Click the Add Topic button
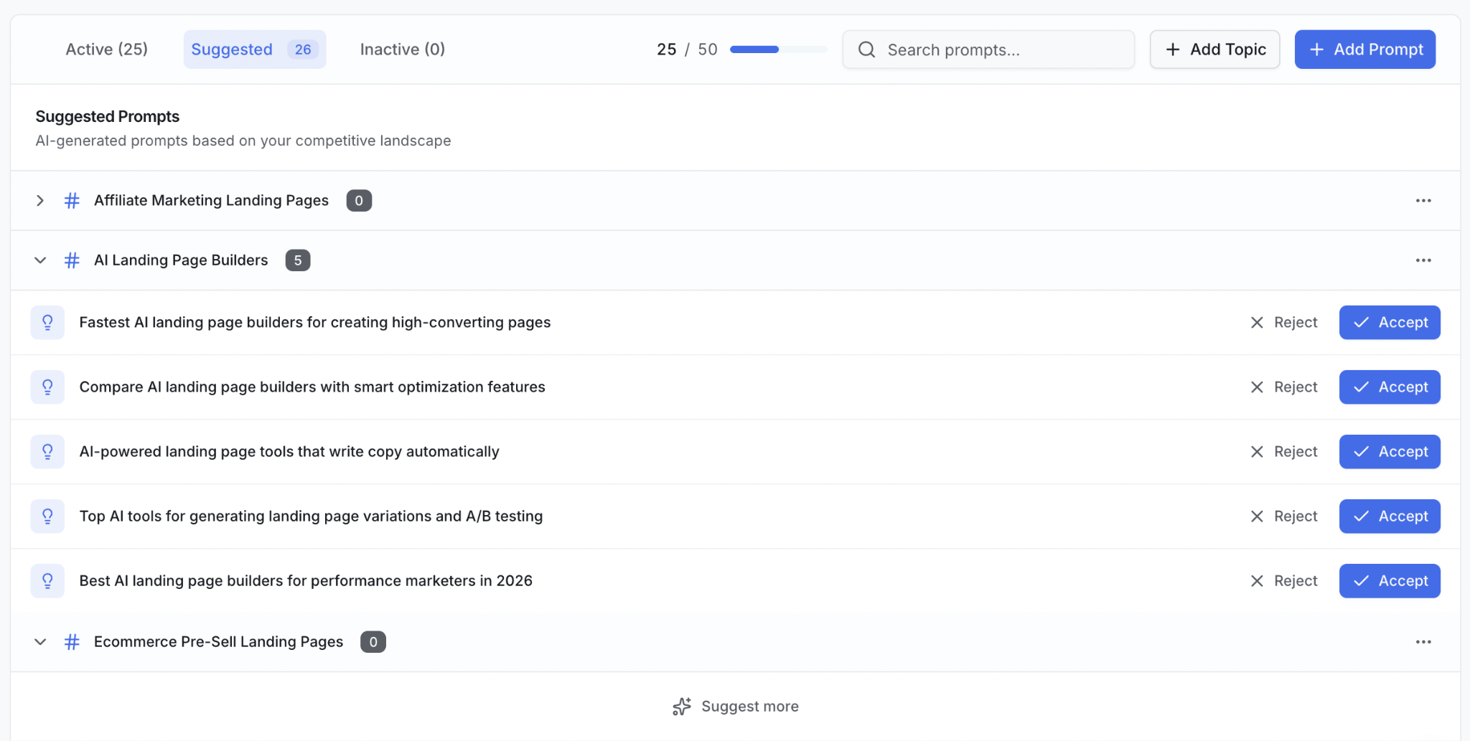 pos(1214,49)
